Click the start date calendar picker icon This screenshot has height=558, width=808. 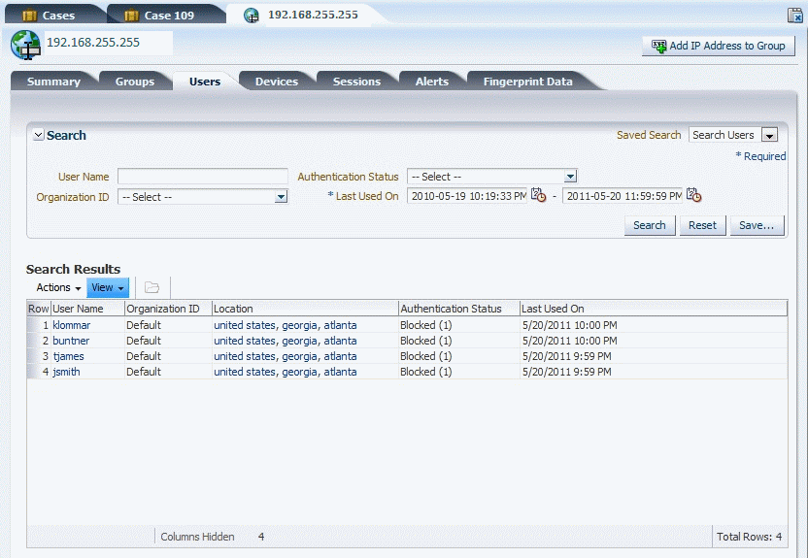[x=539, y=196]
